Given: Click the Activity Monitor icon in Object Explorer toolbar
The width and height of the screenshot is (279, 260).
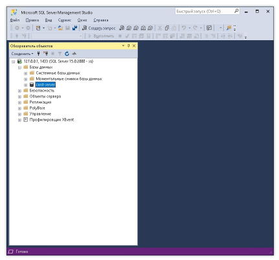Looking at the screenshot, I should [74, 54].
